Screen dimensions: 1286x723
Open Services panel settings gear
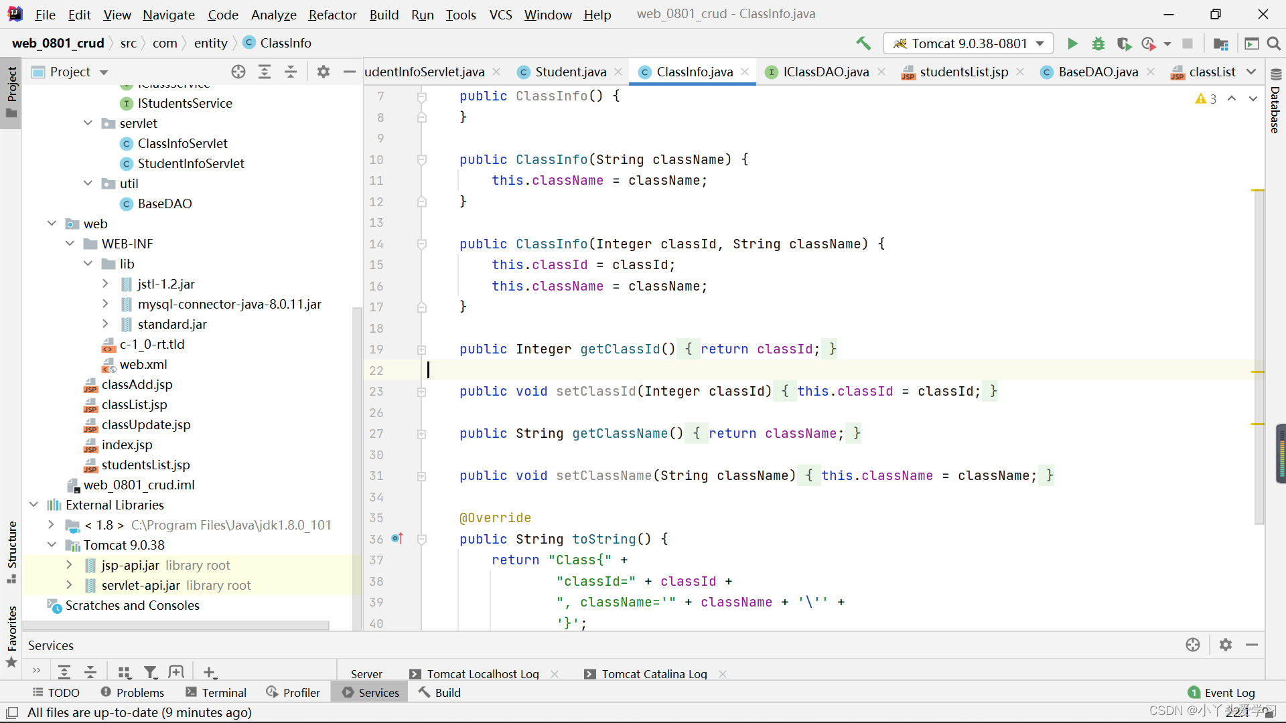coord(1226,645)
